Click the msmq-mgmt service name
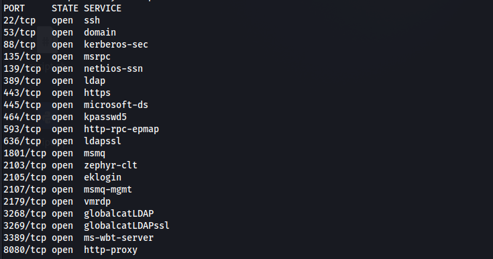 (x=108, y=189)
